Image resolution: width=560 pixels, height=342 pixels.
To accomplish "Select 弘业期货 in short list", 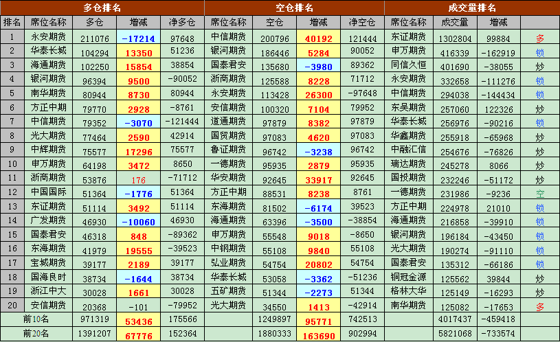I will tap(229, 263).
